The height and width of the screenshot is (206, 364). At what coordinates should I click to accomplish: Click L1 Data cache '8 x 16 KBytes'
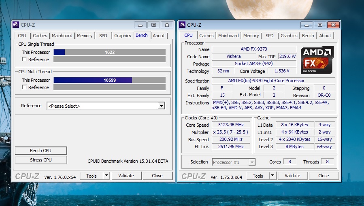(x=294, y=125)
